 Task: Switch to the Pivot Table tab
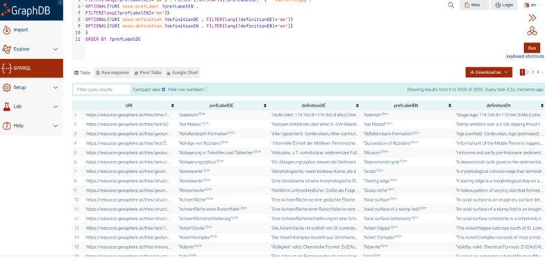(148, 73)
